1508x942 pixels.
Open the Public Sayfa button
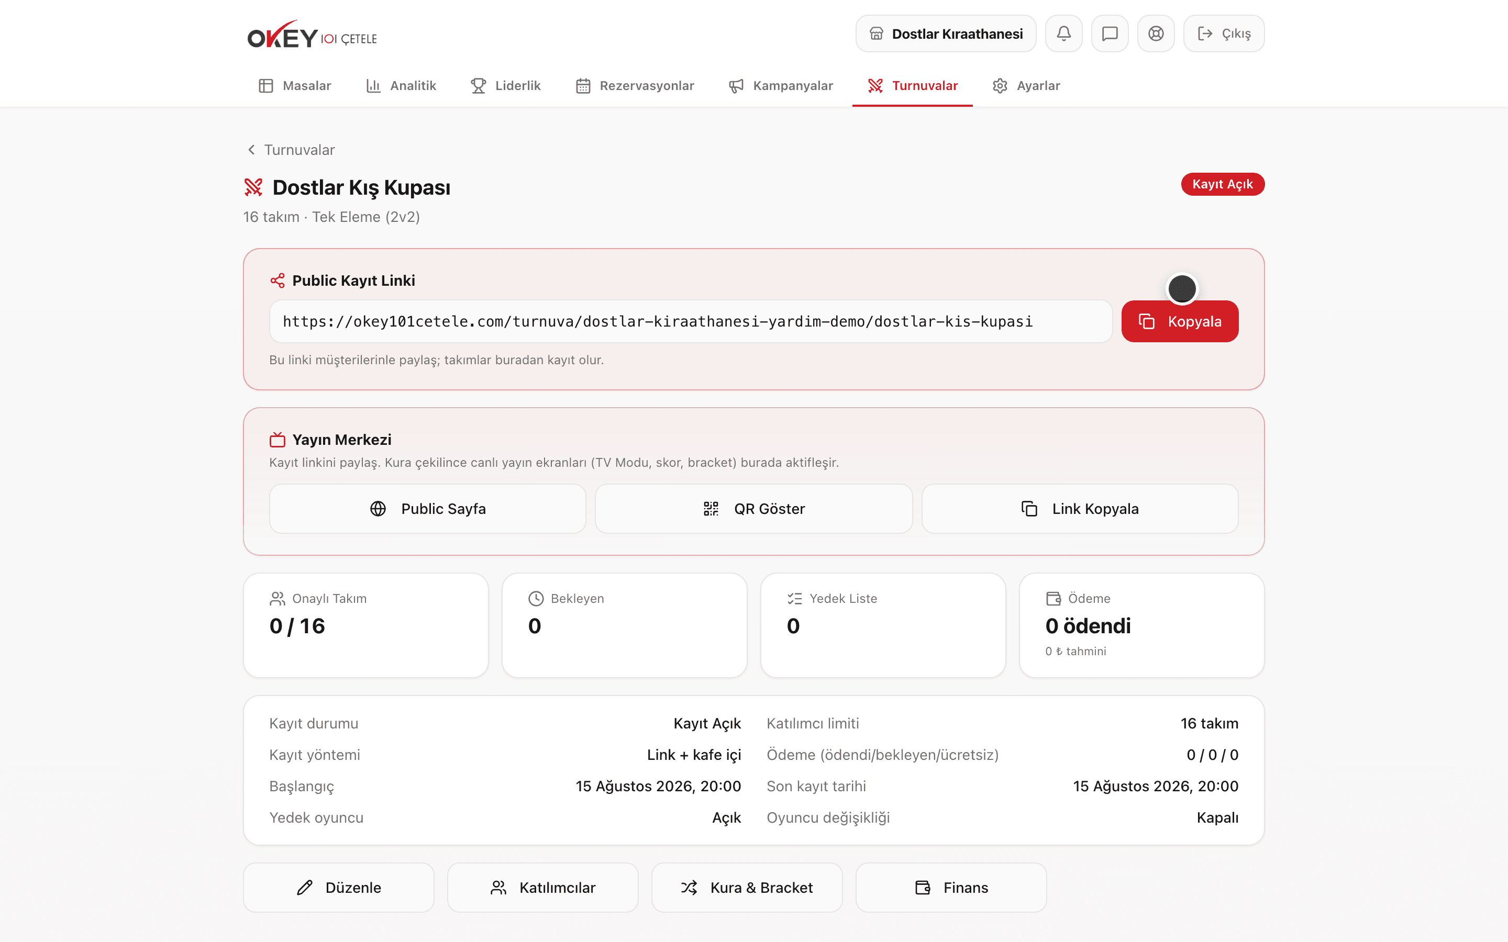pos(427,508)
